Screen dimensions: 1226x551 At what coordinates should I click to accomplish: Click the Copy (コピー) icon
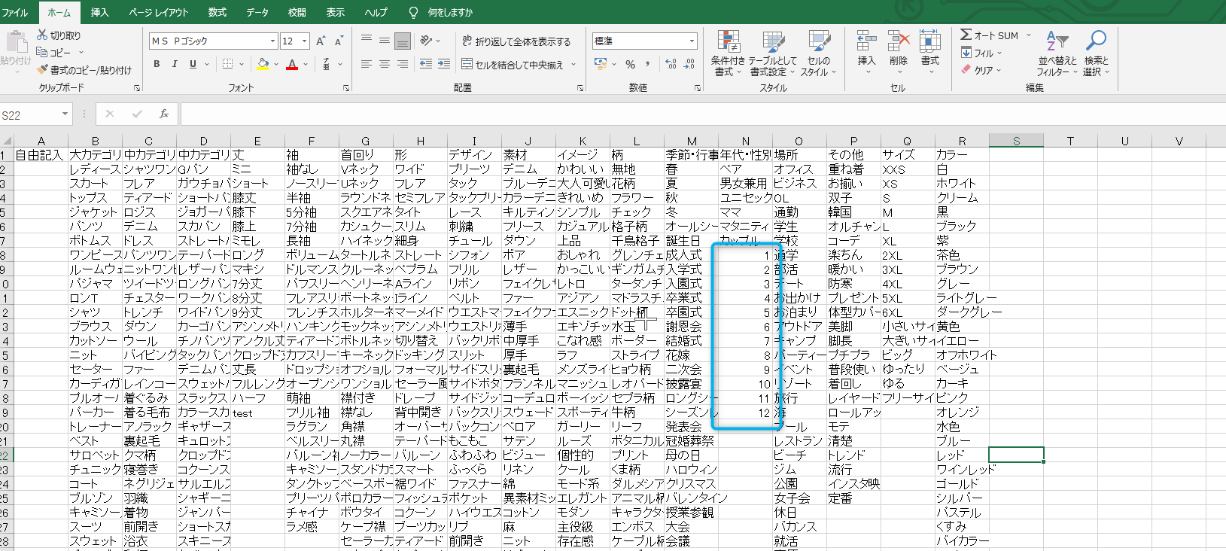42,53
